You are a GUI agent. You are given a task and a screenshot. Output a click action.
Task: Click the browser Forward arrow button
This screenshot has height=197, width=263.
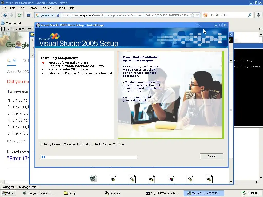point(11,15)
